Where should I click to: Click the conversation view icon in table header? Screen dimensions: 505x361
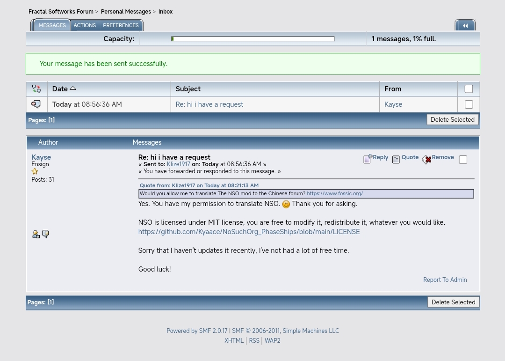point(36,88)
